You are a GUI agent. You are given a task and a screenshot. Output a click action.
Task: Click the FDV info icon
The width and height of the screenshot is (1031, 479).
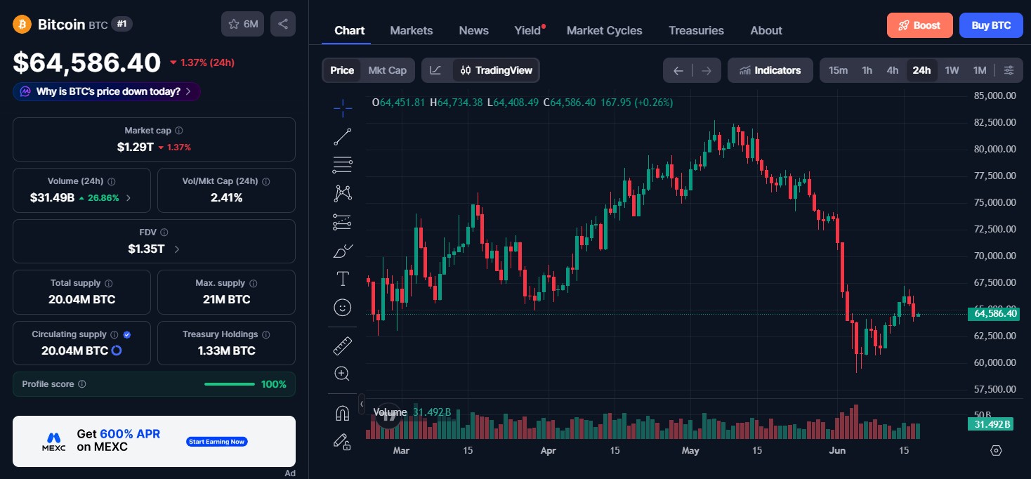point(164,232)
